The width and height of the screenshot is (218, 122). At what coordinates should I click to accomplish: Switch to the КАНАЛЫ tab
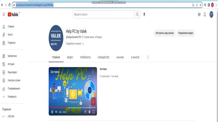pos(120,57)
